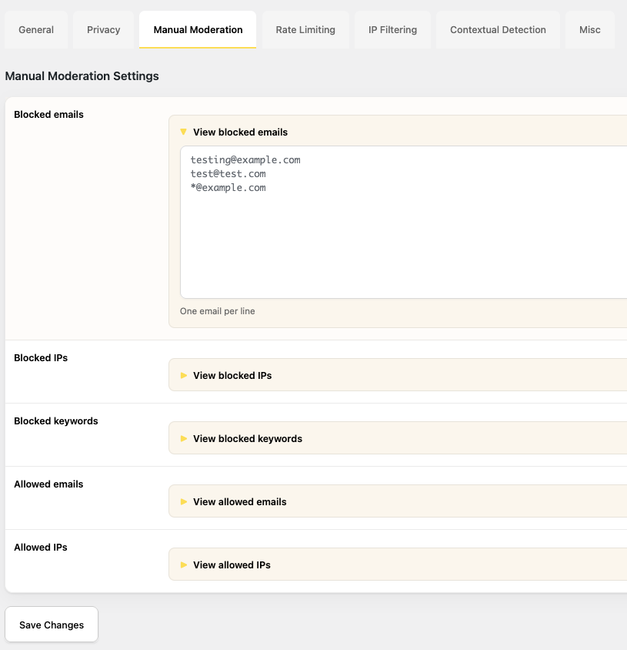The width and height of the screenshot is (627, 650).
Task: Place cursor on the *@example.com wildcard line
Action: (228, 188)
